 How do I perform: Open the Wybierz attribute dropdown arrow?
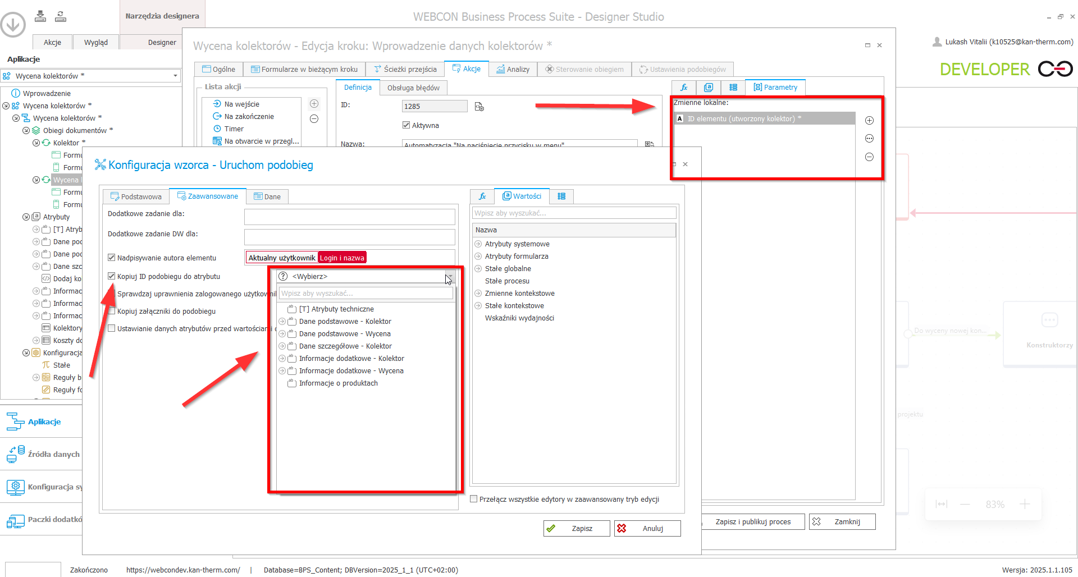pos(449,276)
